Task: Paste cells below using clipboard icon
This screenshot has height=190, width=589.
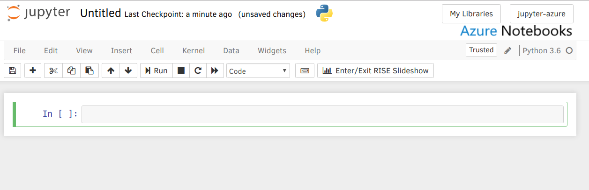Action: pyautogui.click(x=89, y=70)
